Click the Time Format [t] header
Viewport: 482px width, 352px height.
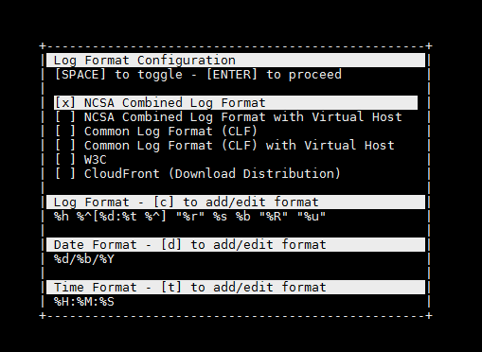tap(236, 287)
